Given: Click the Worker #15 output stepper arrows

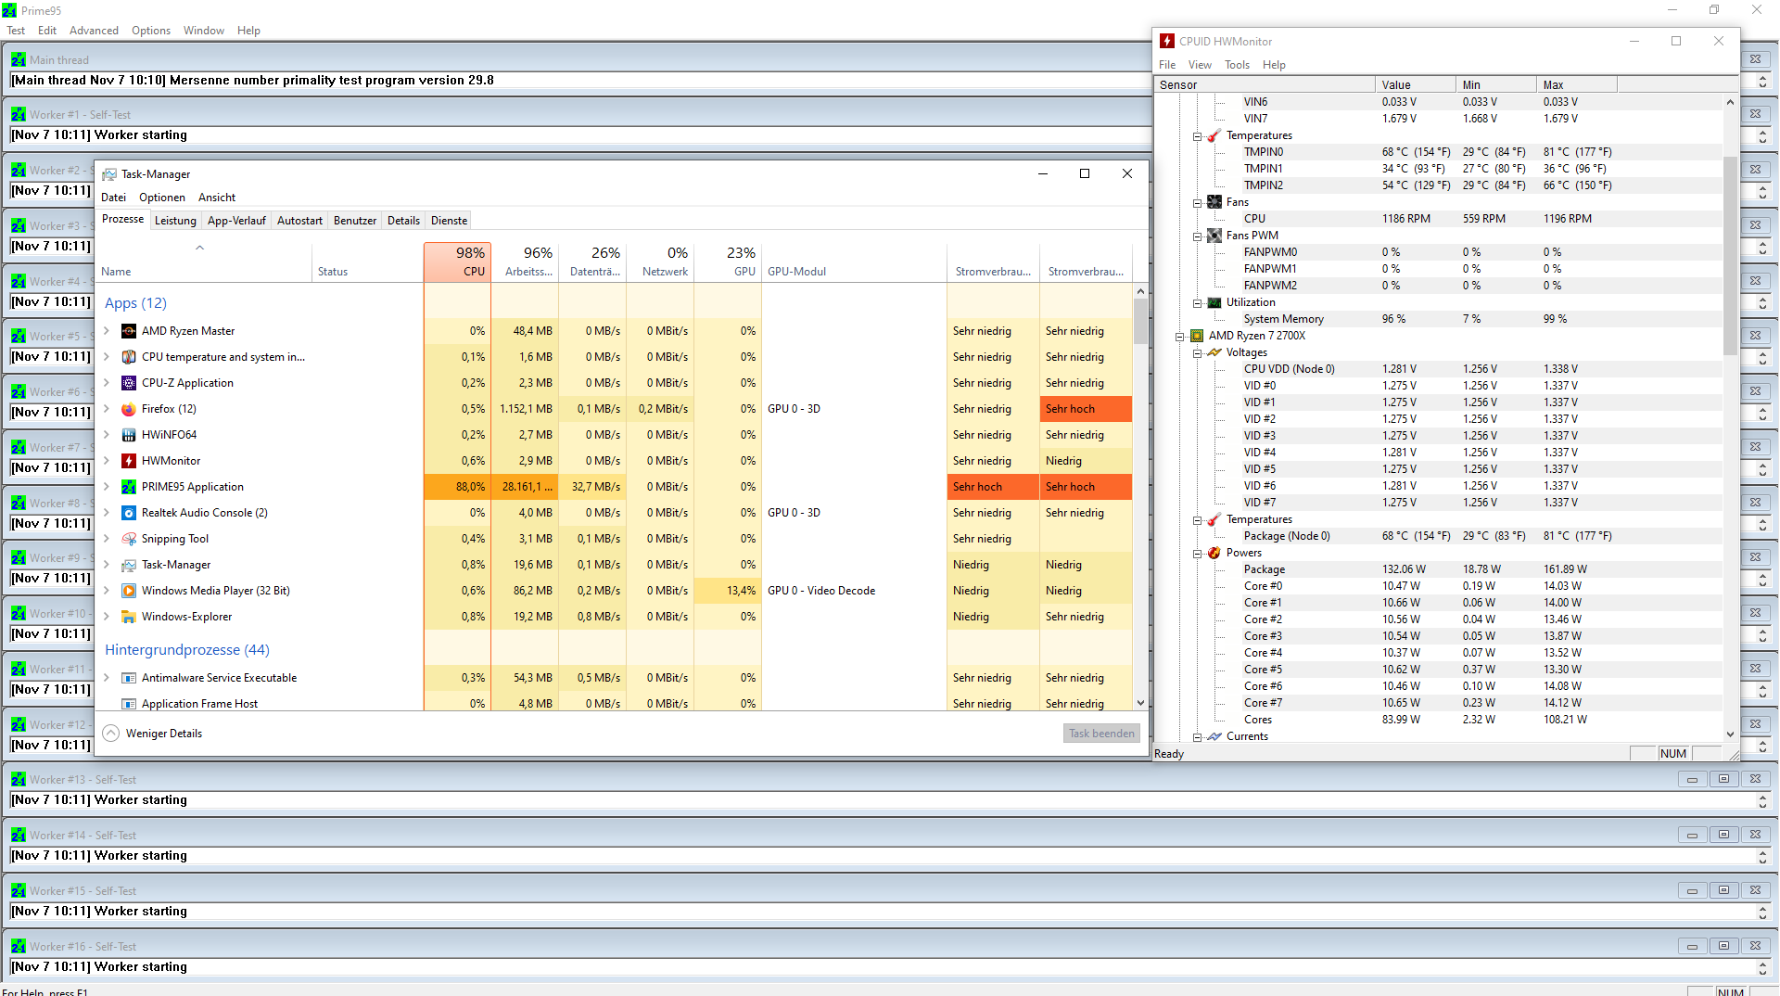Looking at the screenshot, I should (x=1762, y=912).
